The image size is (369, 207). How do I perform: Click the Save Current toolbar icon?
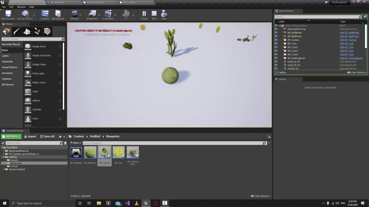tap(8, 15)
